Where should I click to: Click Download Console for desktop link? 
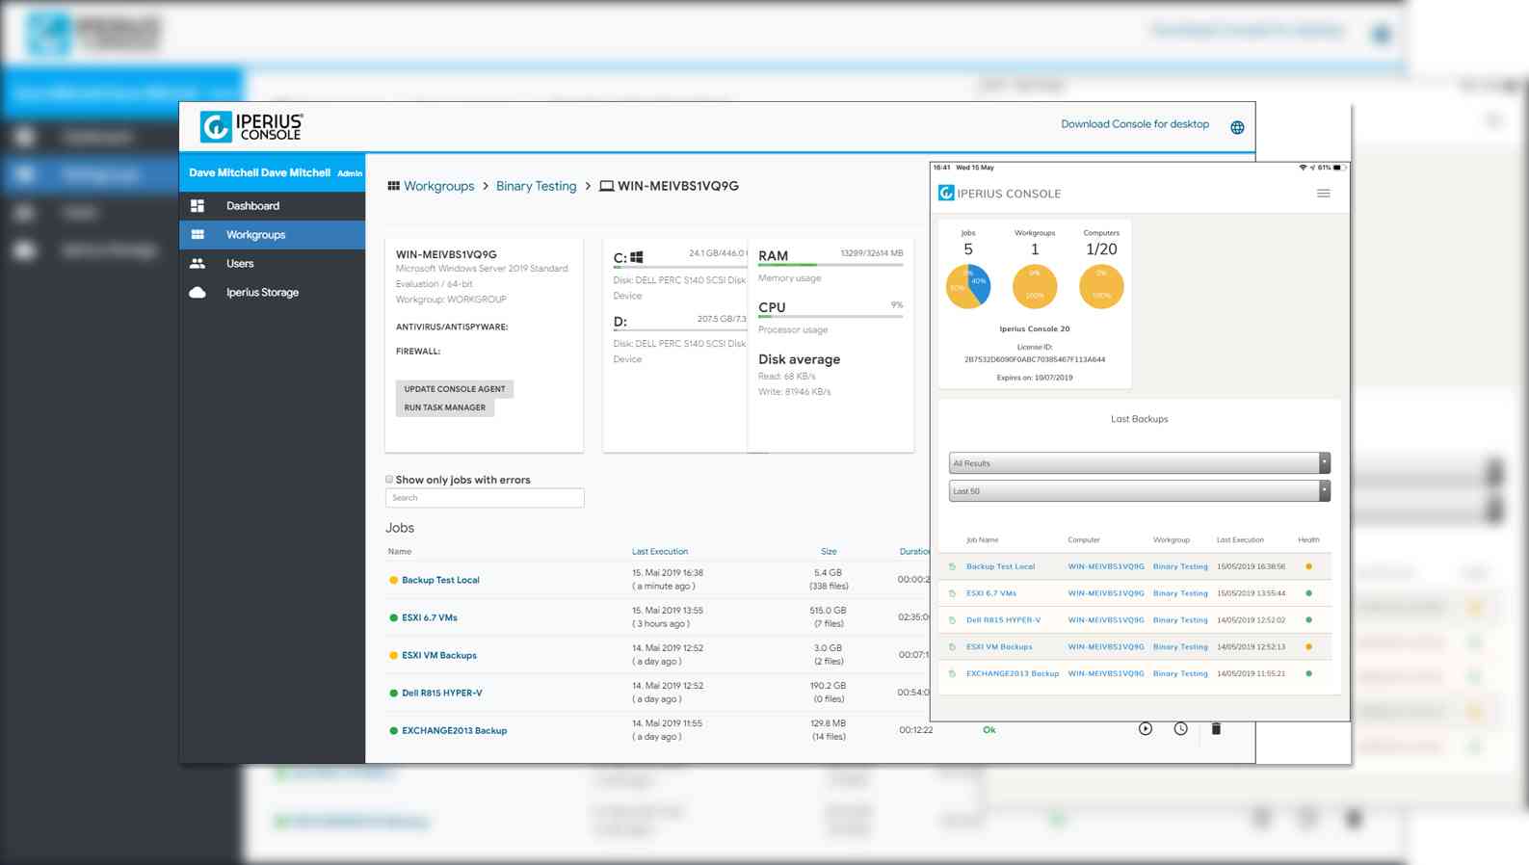point(1135,124)
